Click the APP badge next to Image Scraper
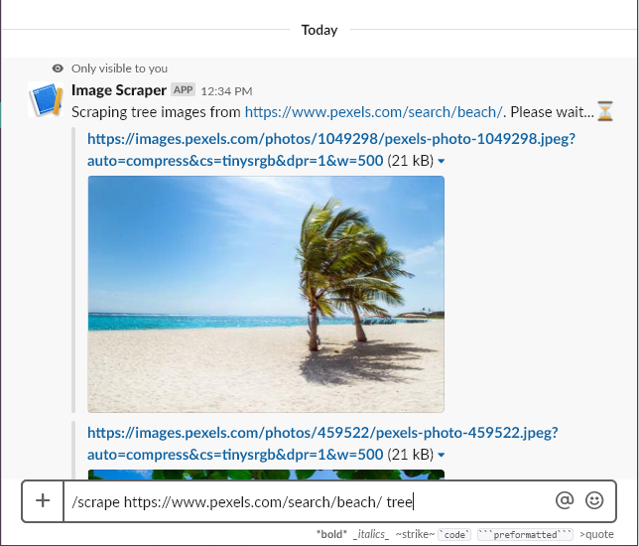This screenshot has height=546, width=639. 183,89
